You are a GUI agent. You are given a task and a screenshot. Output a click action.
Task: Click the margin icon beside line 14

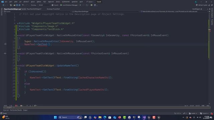click(x=5, y=53)
